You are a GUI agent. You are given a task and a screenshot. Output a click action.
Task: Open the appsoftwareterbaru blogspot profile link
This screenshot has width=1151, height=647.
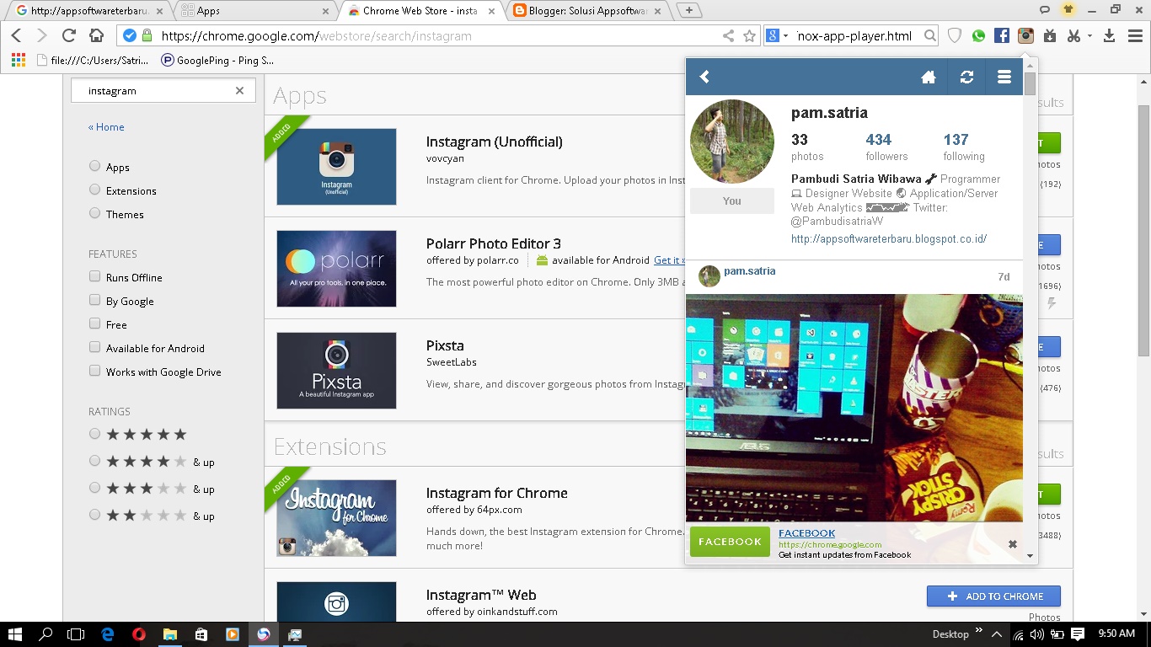click(889, 238)
